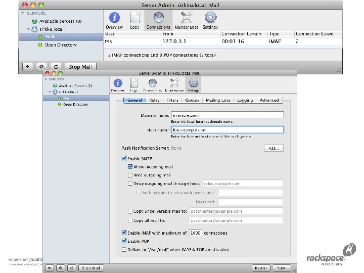Click Add... for Push Notification Server
The width and height of the screenshot is (364, 273).
click(x=274, y=148)
